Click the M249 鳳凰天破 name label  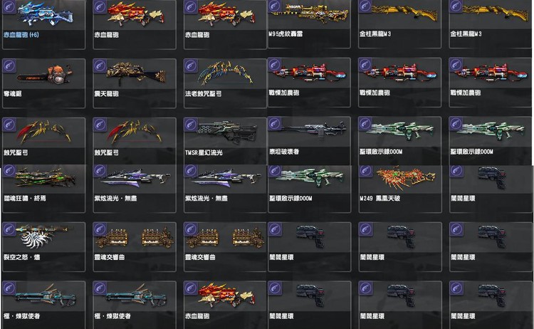379,198
